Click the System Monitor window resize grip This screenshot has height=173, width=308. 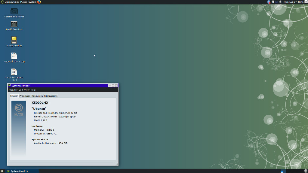point(117,164)
